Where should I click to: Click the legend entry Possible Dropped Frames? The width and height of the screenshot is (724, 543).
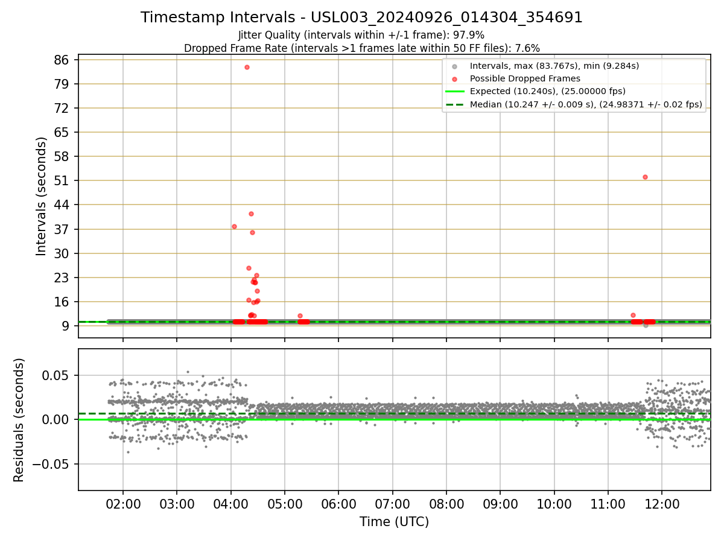tap(525, 78)
